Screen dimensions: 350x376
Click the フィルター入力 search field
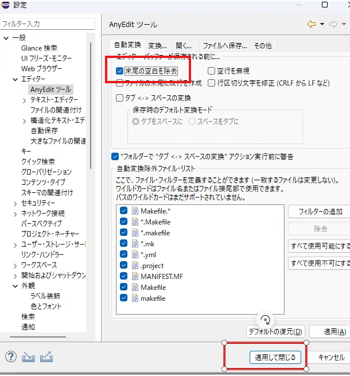[48, 24]
